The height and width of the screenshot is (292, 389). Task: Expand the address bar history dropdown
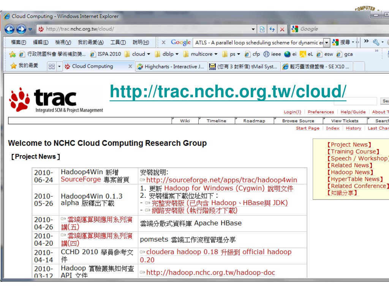[x=253, y=29]
